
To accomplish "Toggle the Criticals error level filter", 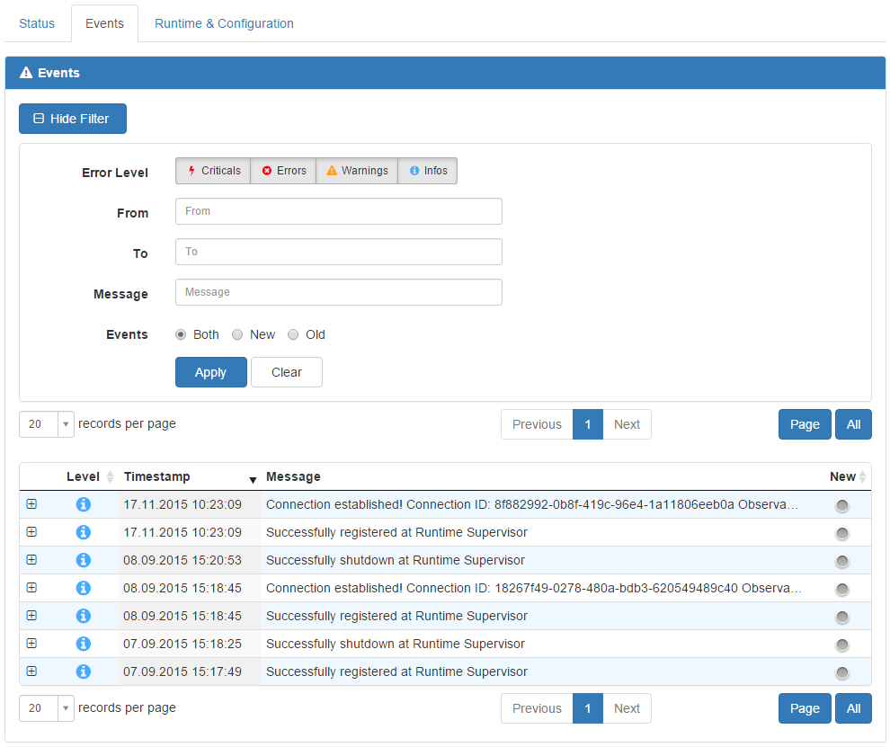I will click(213, 171).
